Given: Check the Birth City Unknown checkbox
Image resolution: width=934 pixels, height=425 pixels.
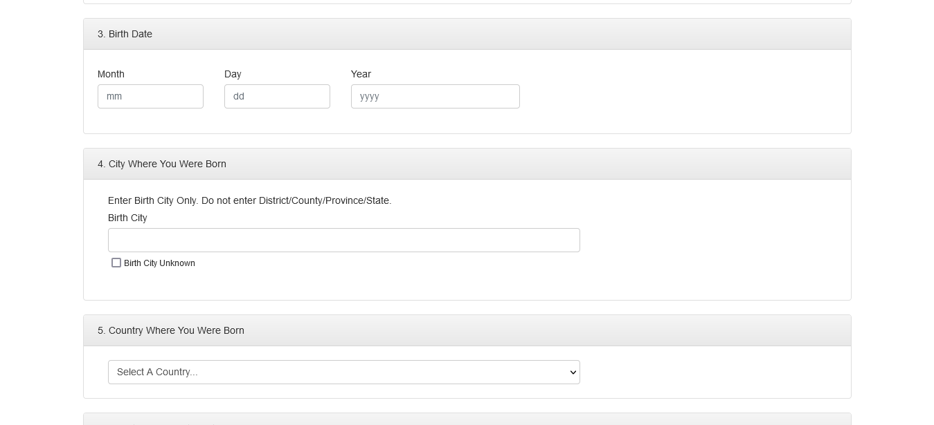Looking at the screenshot, I should [116, 263].
